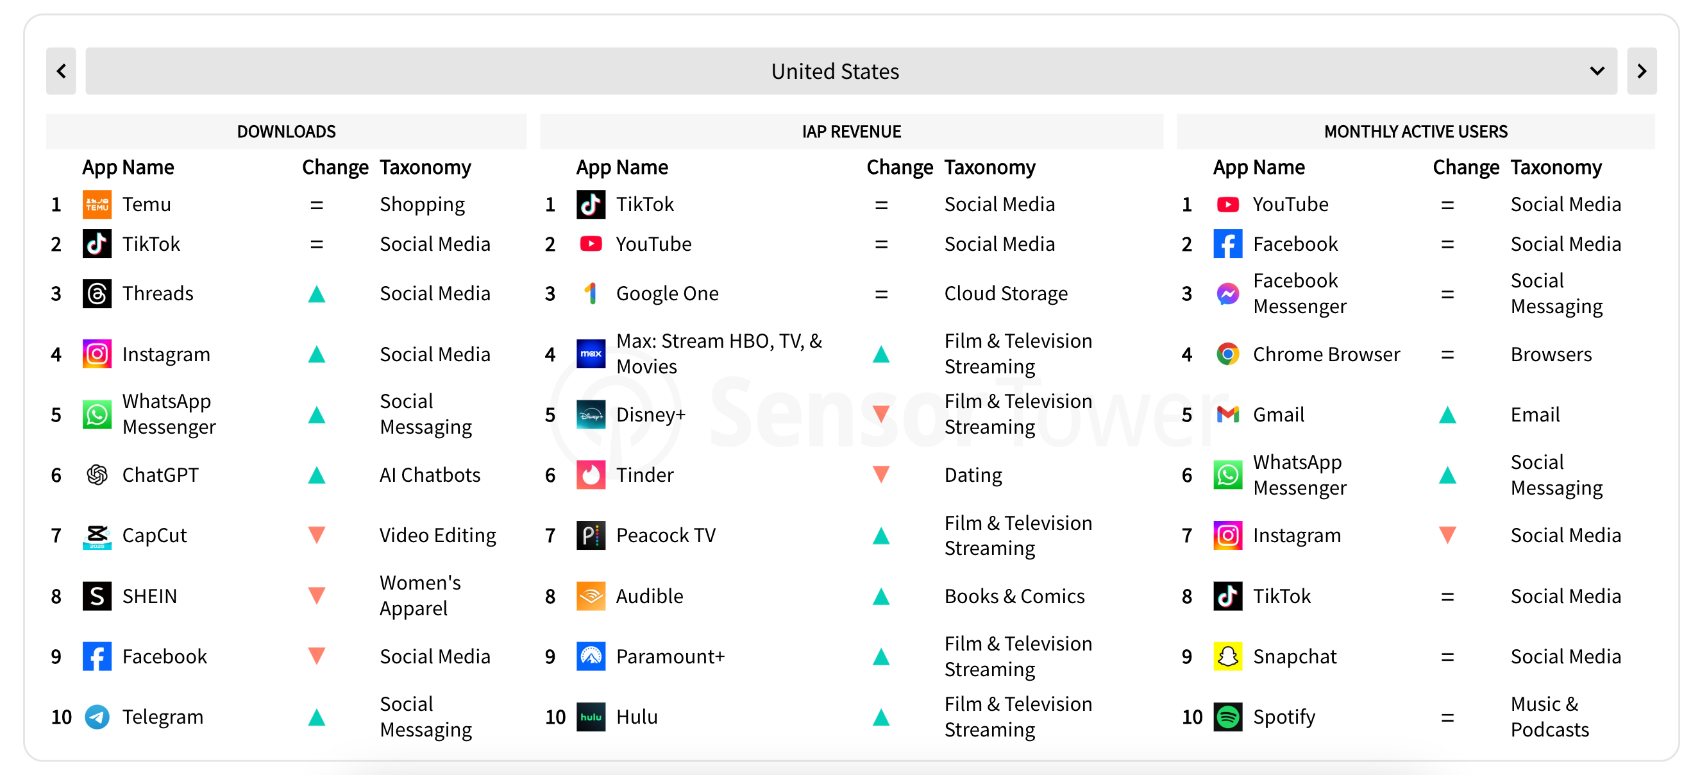Click the down arrow change indicator for Tinder

pos(881,475)
